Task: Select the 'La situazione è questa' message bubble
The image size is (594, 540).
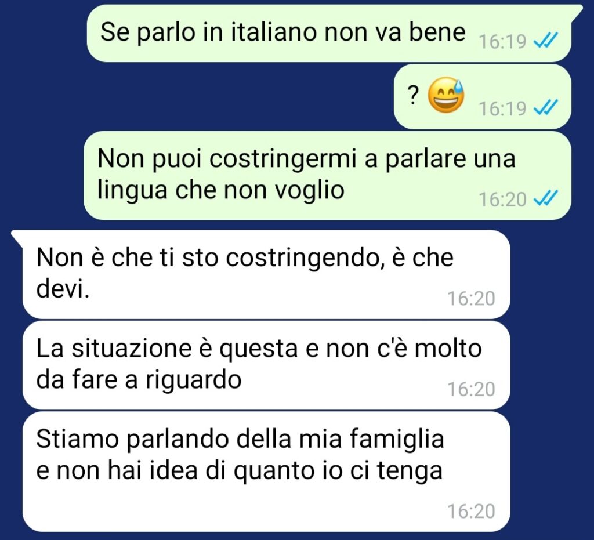Action: pos(266,365)
